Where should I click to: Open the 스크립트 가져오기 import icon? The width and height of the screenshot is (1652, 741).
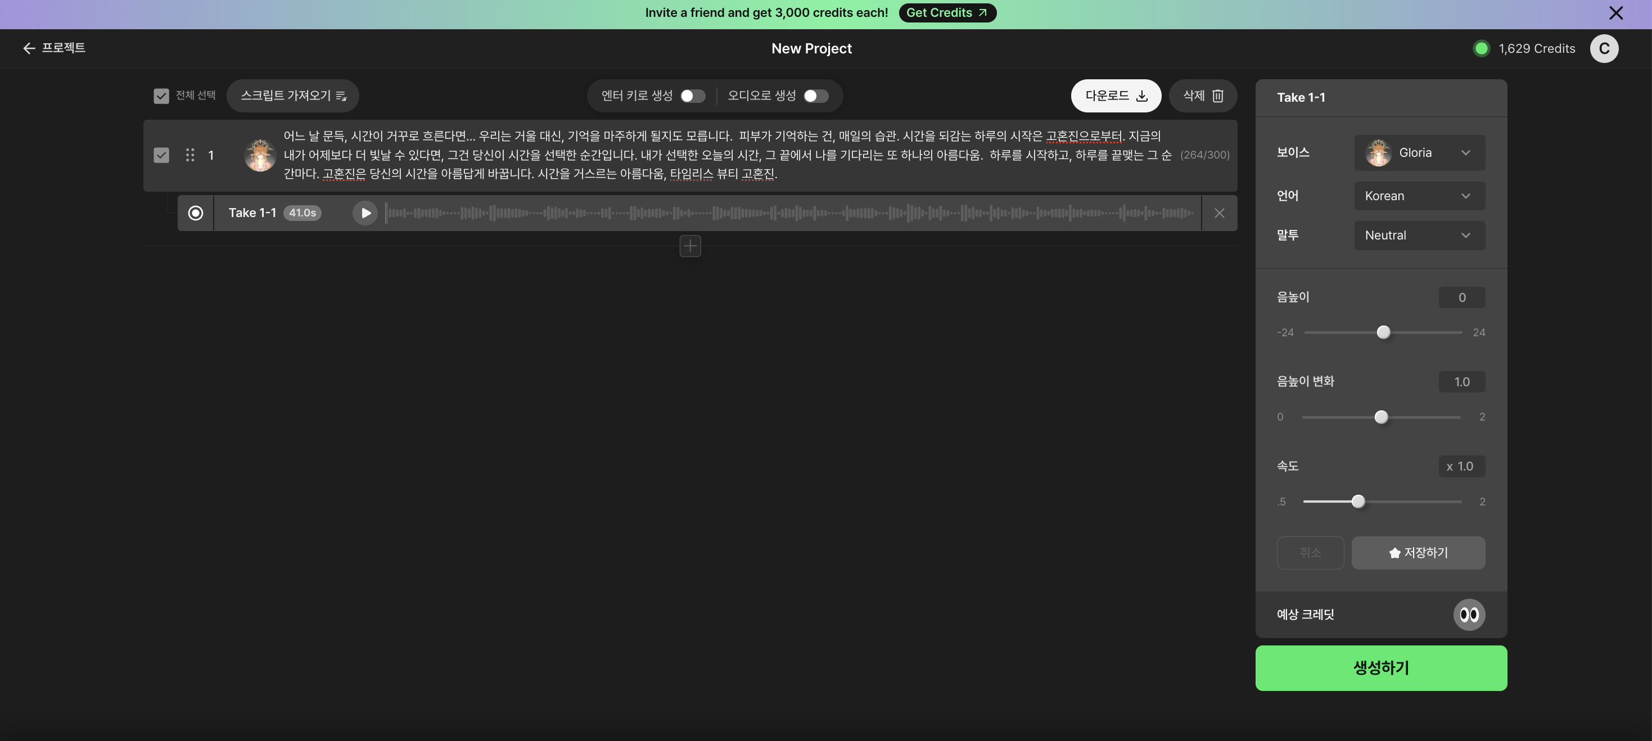[x=342, y=96]
